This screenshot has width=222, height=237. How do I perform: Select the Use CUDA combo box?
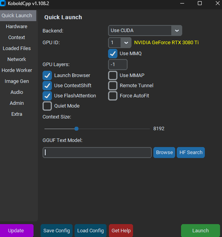145,31
